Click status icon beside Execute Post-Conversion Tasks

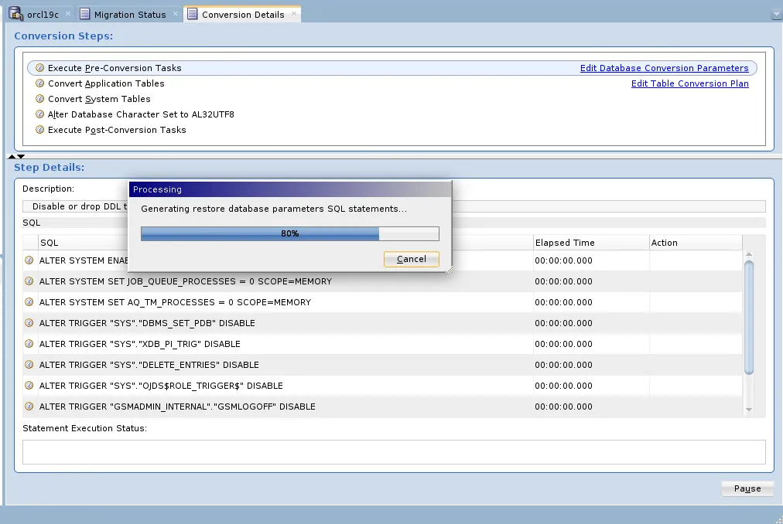tap(39, 130)
